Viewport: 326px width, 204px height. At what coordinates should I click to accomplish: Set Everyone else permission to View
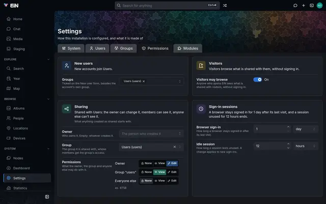tap(159, 181)
